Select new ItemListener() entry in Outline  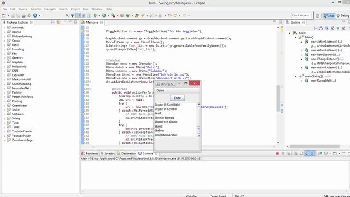[325, 55]
